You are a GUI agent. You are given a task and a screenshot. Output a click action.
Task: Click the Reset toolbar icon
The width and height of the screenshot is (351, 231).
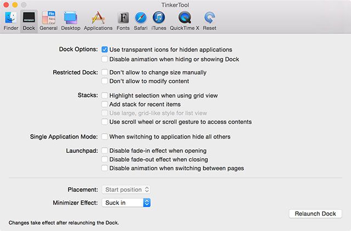[210, 20]
